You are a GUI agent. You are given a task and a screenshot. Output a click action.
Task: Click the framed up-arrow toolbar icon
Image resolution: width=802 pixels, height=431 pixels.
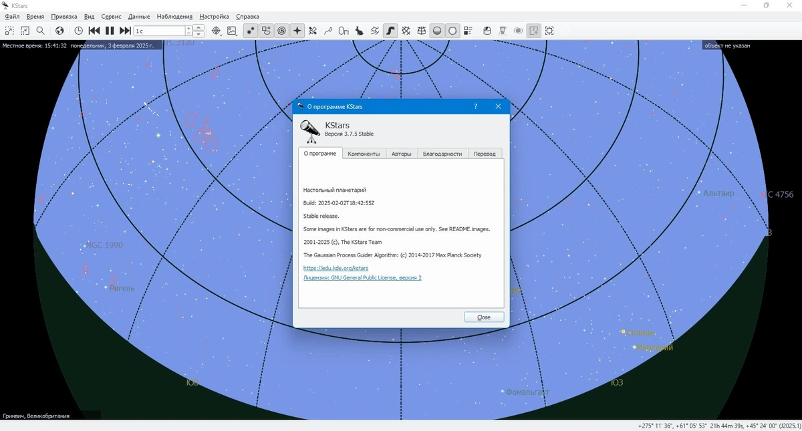[x=534, y=30]
